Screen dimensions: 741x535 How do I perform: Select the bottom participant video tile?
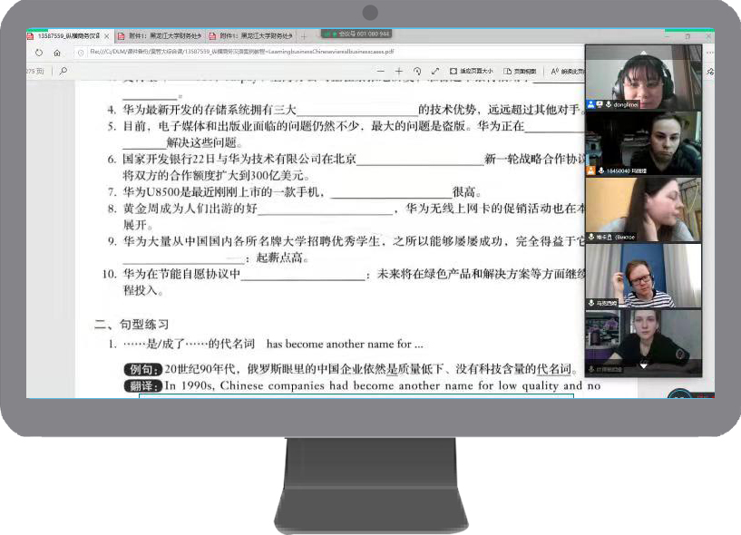pos(643,343)
